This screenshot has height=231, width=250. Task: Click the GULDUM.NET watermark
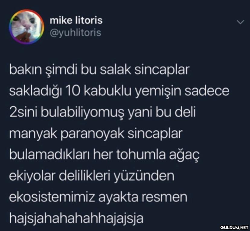click(234, 227)
